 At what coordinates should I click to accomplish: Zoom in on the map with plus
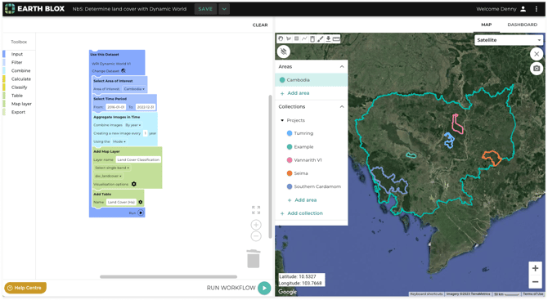pos(535,268)
